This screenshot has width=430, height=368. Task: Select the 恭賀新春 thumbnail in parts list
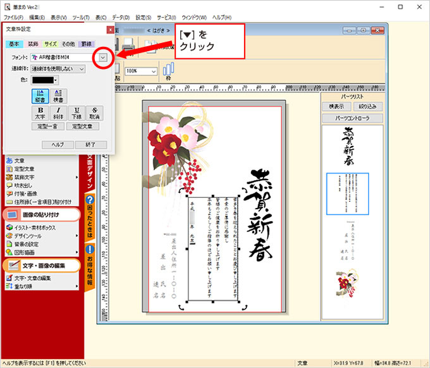(348, 146)
